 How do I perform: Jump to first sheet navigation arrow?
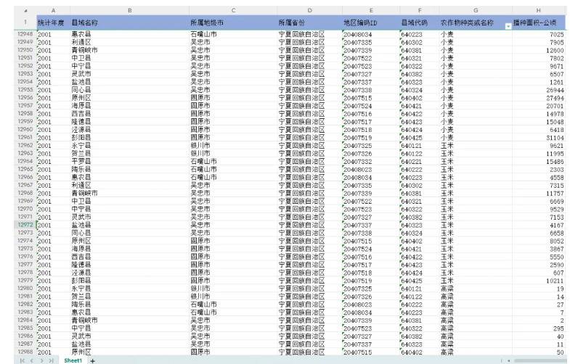pos(22,360)
